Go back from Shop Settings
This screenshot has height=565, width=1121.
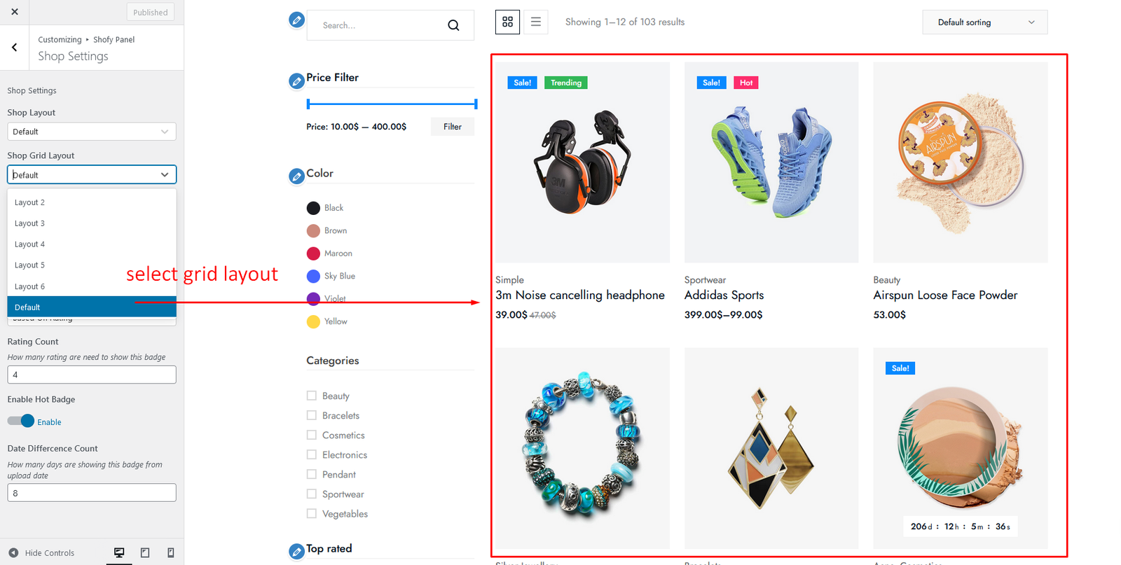[15, 48]
